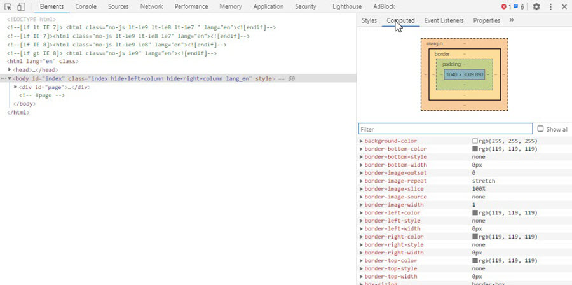Viewport: 572px width, 285px height.
Task: Click the border-image-outset property name
Action: [395, 172]
